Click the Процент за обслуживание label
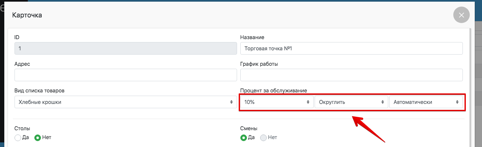 (x=274, y=90)
